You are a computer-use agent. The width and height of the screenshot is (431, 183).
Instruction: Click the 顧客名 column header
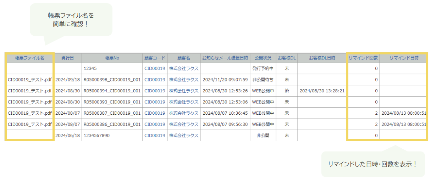(x=184, y=58)
